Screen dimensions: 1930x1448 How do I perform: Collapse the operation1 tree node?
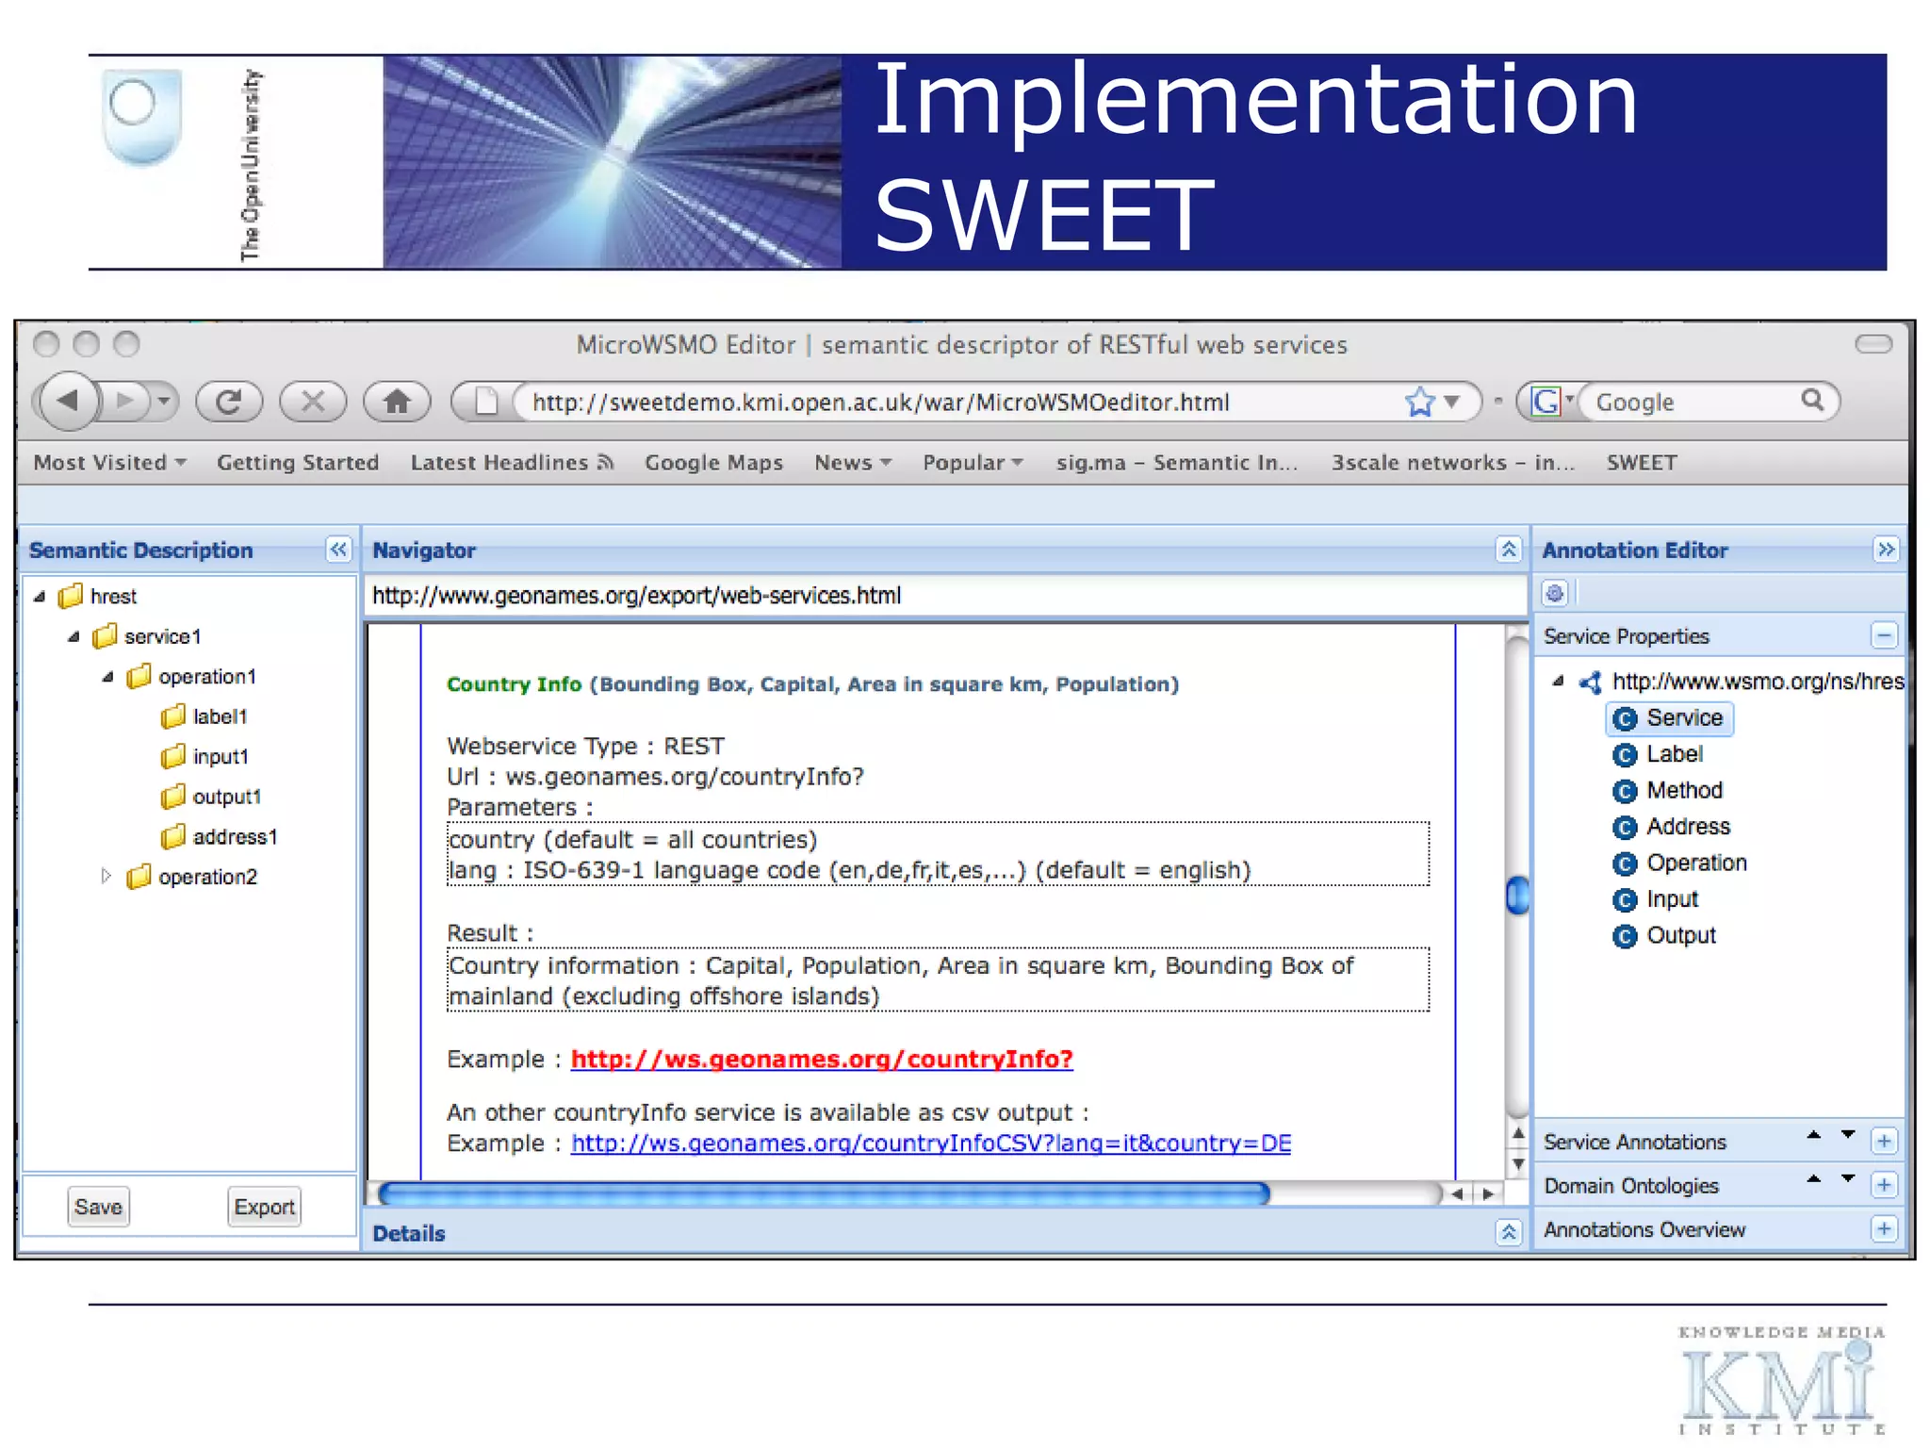coord(107,677)
